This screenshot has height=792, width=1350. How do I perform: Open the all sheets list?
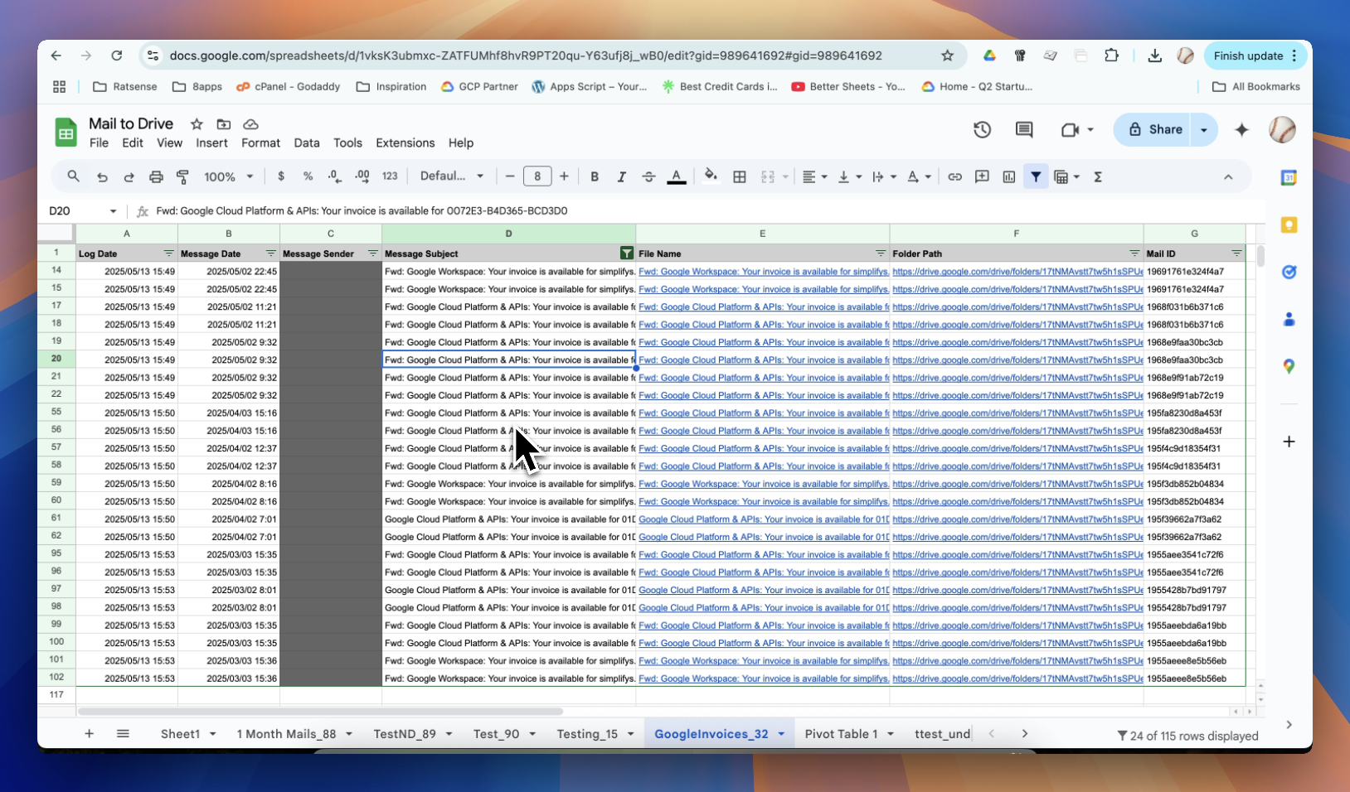coord(123,734)
